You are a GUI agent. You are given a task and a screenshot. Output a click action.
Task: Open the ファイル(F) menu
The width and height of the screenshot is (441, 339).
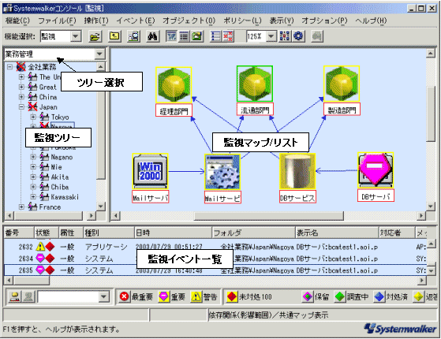tap(57, 20)
